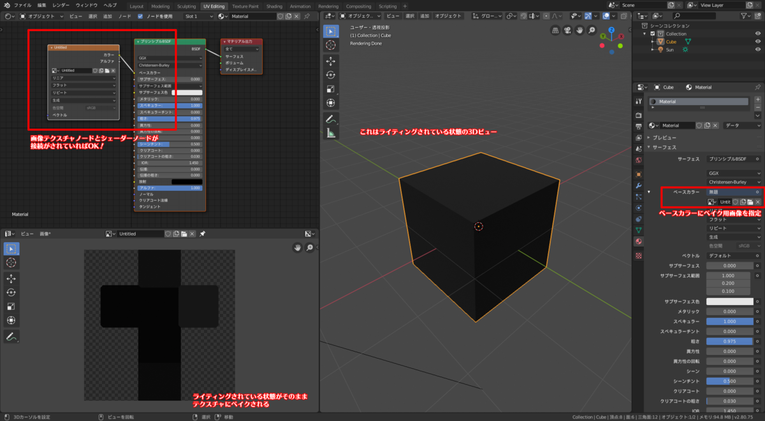Toggle perspective/orthographic grid icon in viewport
Image resolution: width=765 pixels, height=421 pixels.
[555, 30]
